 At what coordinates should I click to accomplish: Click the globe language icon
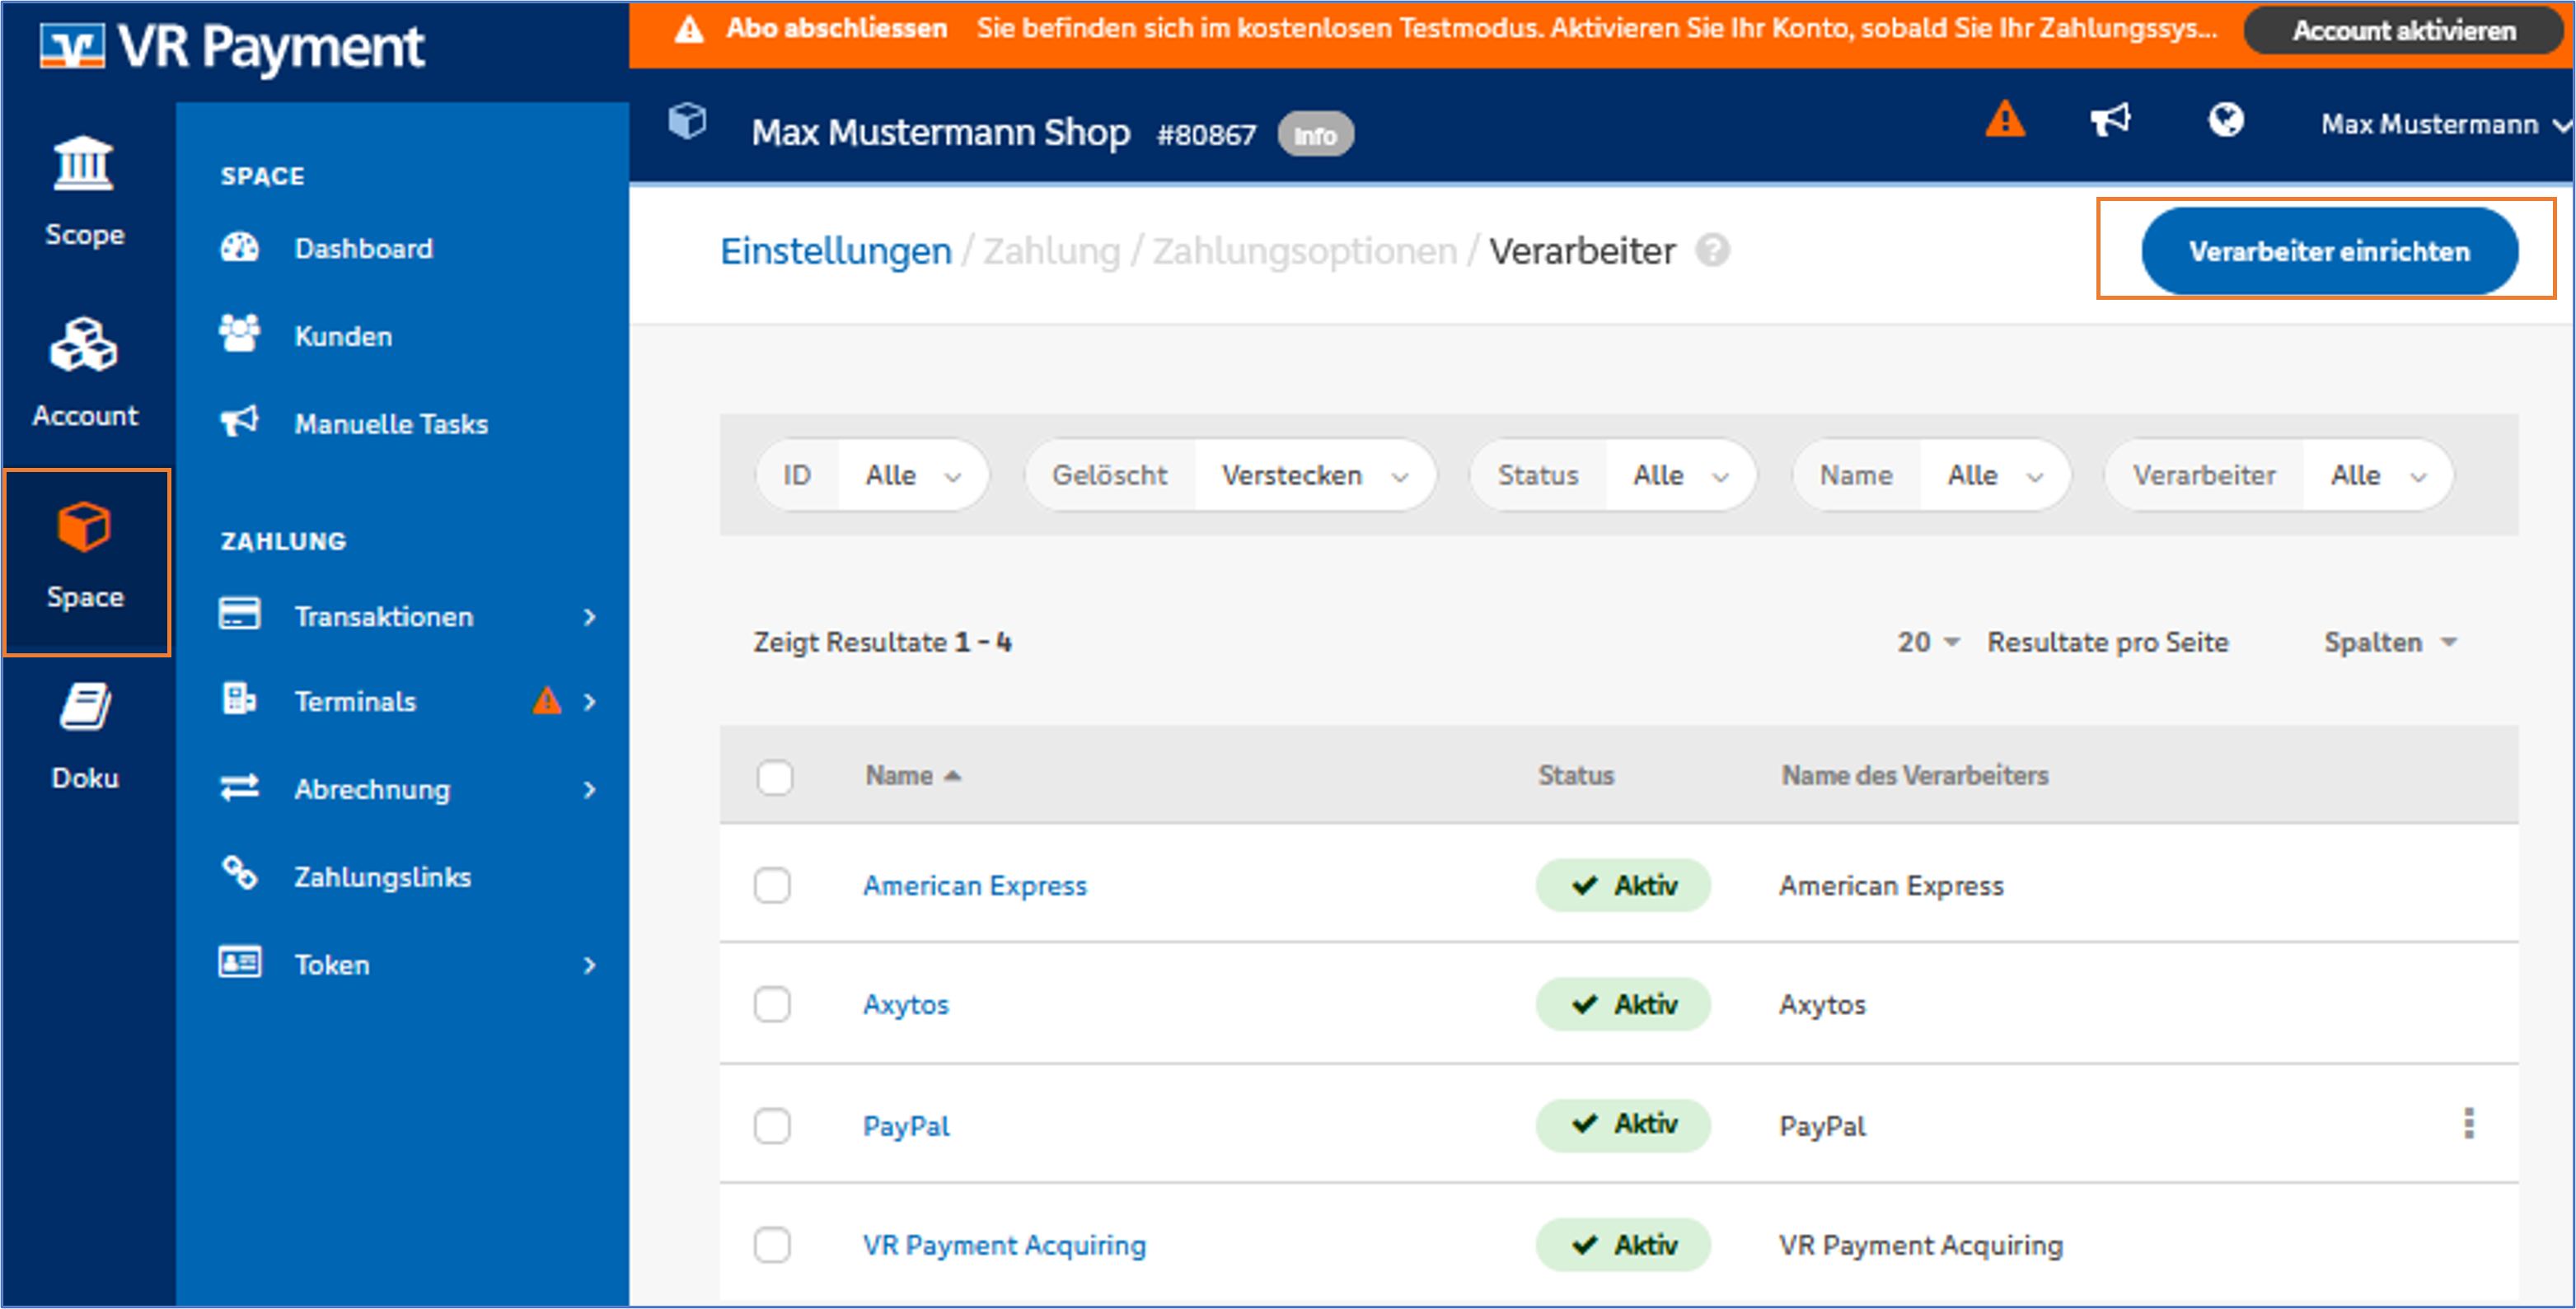click(x=2225, y=121)
